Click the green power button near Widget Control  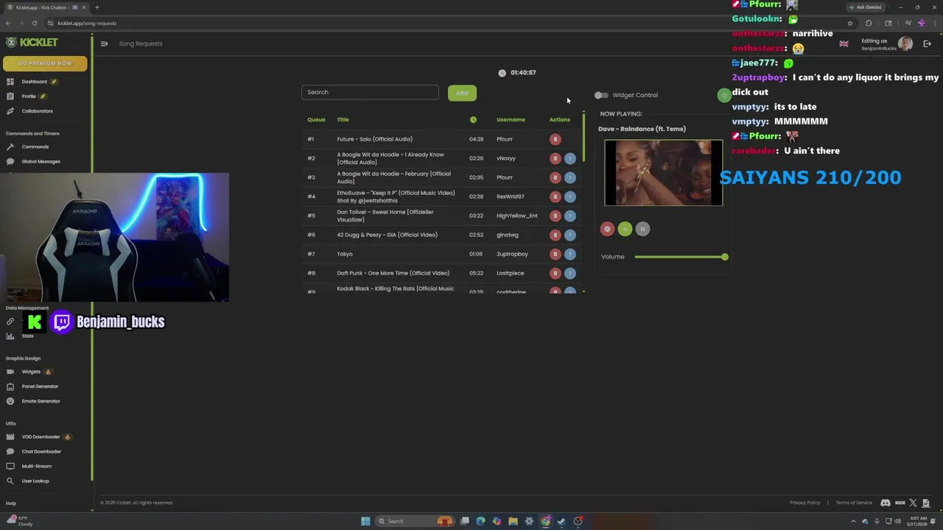point(724,95)
